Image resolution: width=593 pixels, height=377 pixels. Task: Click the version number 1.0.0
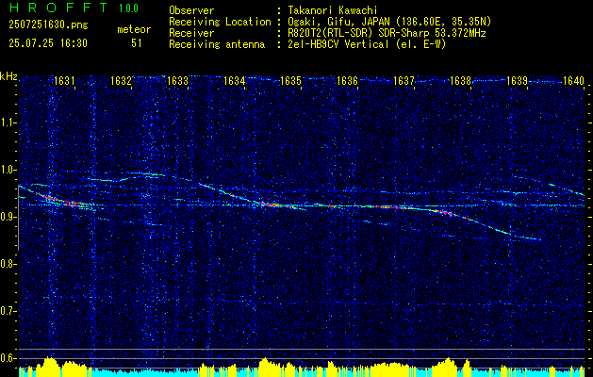[128, 8]
